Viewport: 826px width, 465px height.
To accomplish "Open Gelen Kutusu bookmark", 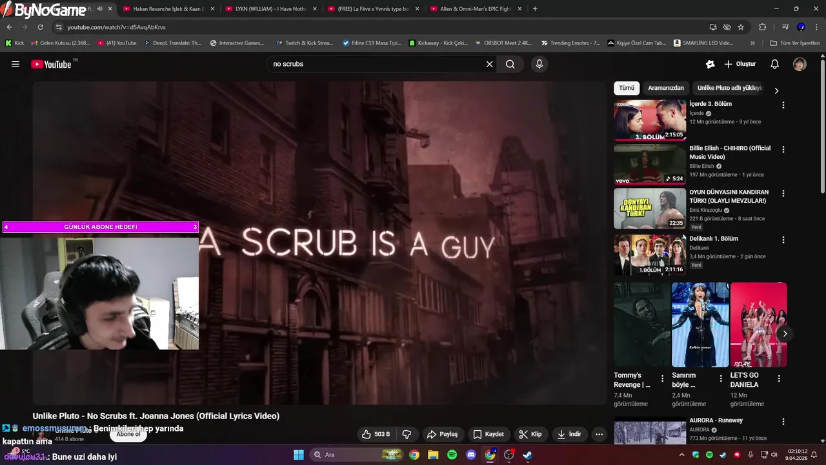I will click(x=61, y=43).
